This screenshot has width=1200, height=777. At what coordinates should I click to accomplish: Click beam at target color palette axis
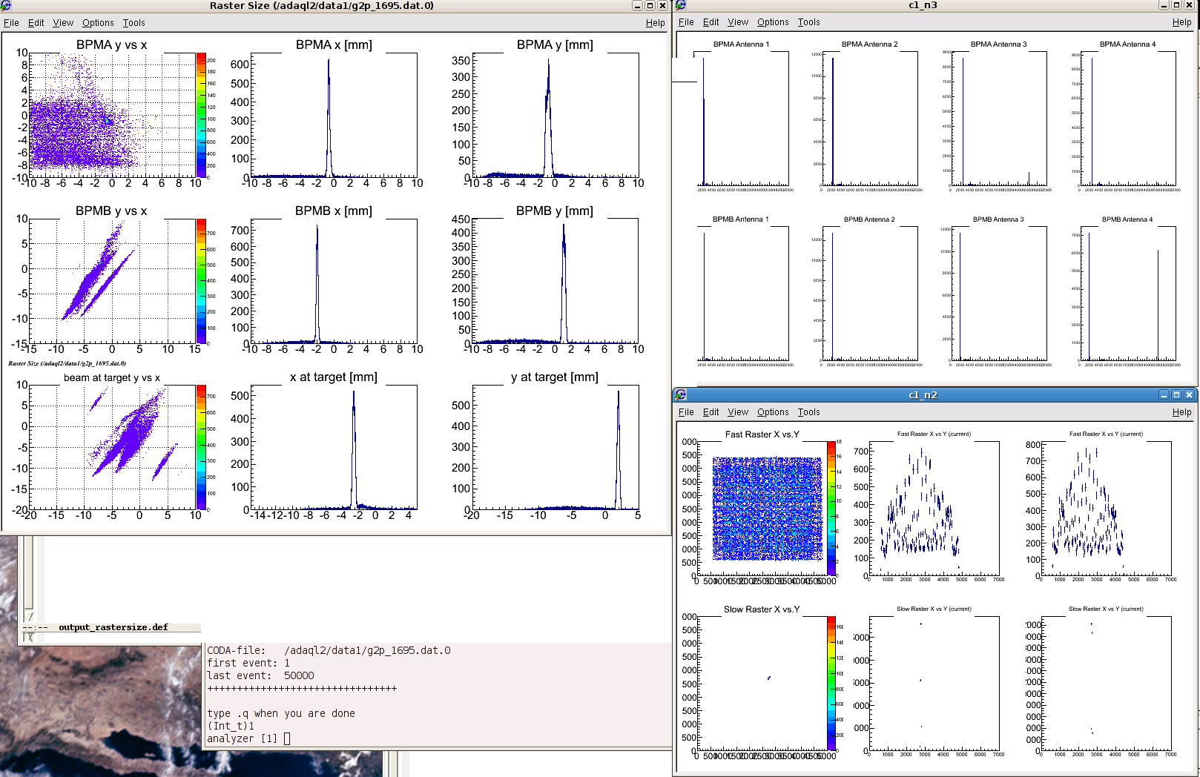(x=202, y=447)
